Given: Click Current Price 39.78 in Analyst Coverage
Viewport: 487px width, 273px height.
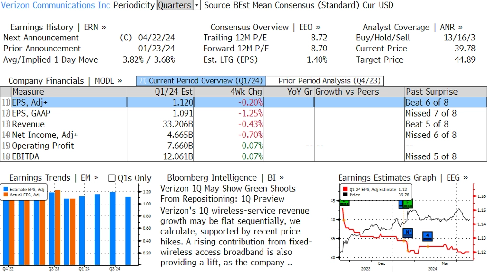Looking at the screenshot, I should [x=465, y=49].
